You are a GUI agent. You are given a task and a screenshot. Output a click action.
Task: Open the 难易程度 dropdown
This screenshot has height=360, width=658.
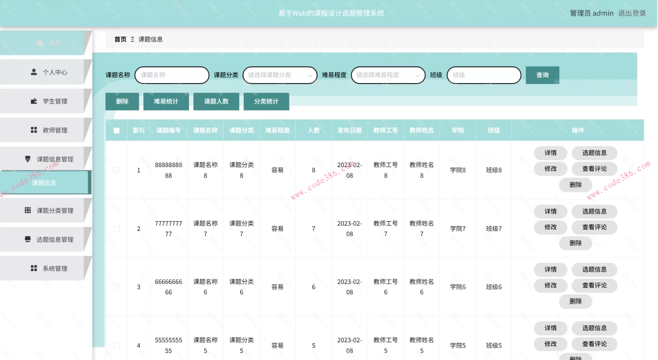click(x=388, y=75)
